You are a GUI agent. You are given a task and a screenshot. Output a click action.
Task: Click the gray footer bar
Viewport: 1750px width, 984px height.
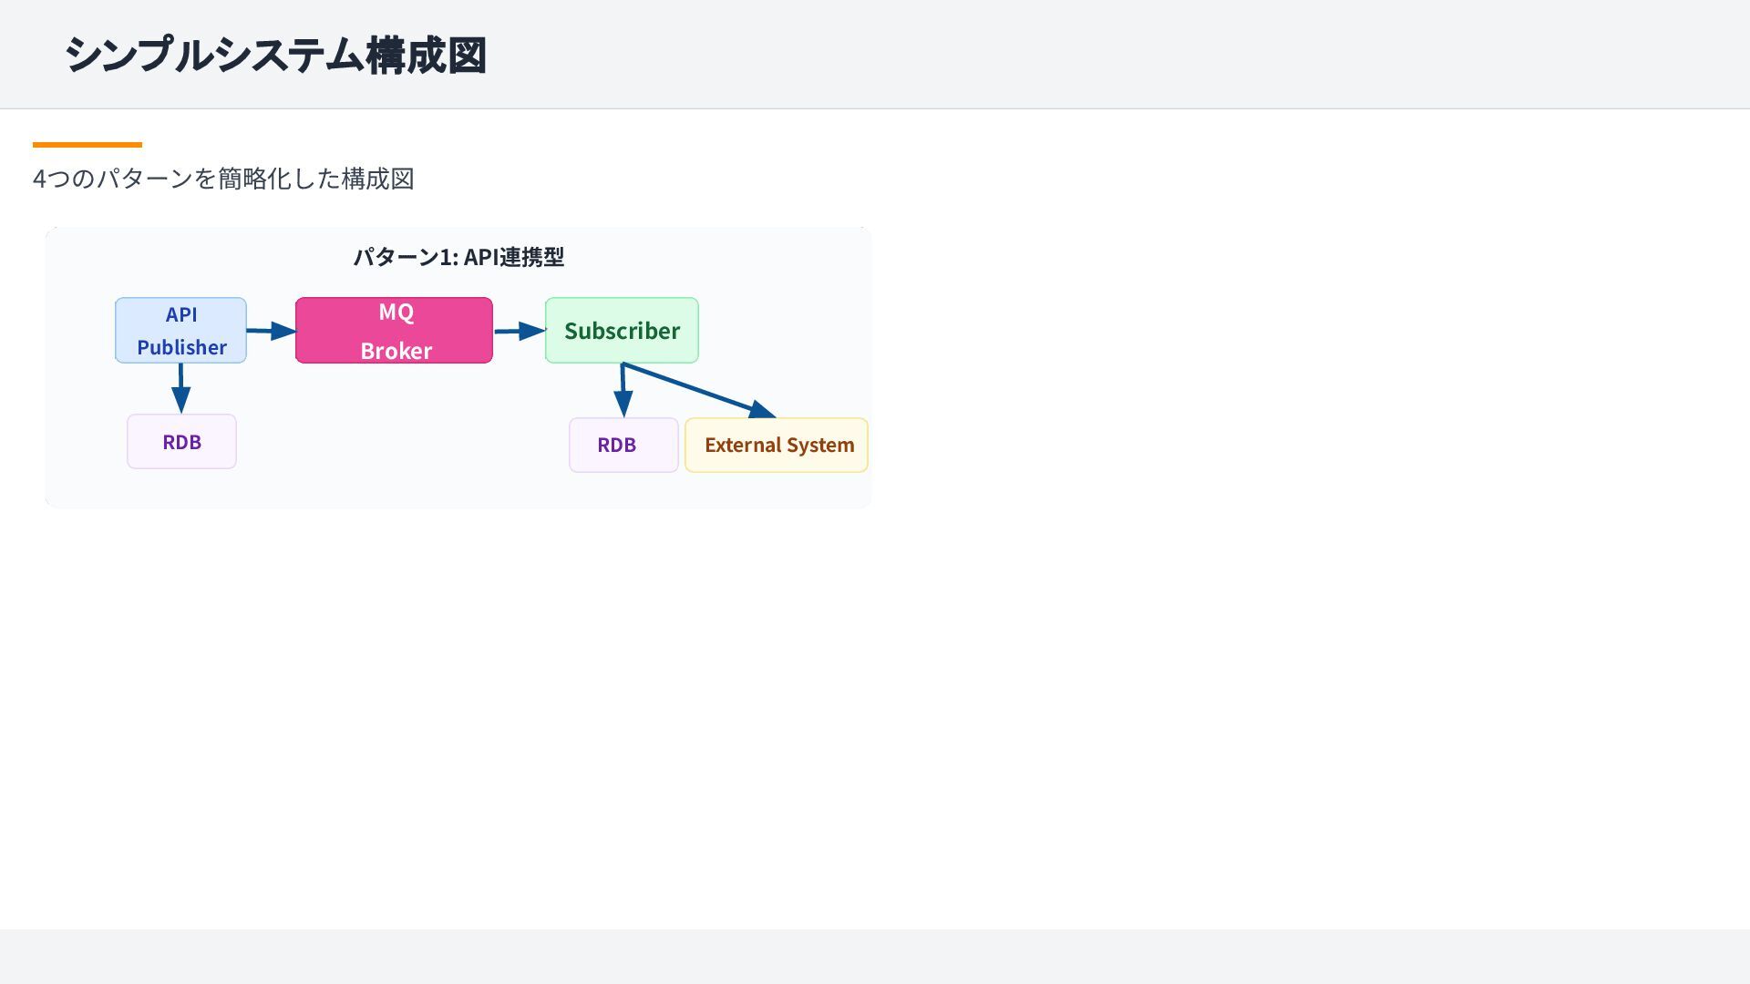(x=875, y=957)
